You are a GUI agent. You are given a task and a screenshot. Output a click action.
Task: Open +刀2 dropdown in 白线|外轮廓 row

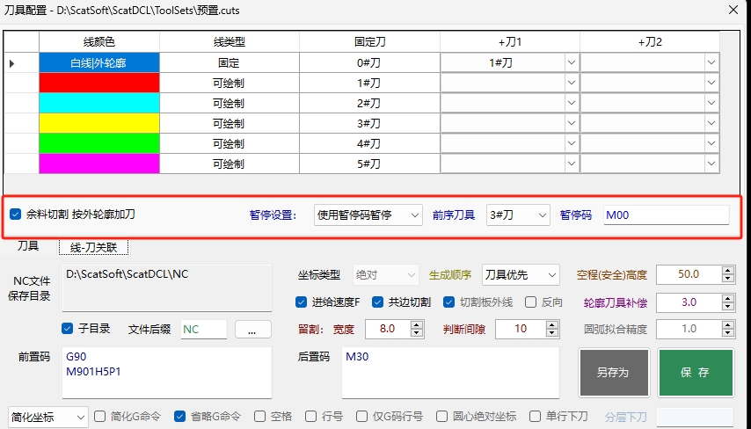point(711,62)
